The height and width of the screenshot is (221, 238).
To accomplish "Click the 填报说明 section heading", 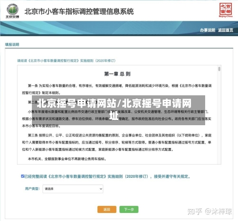I will click(x=12, y=45).
